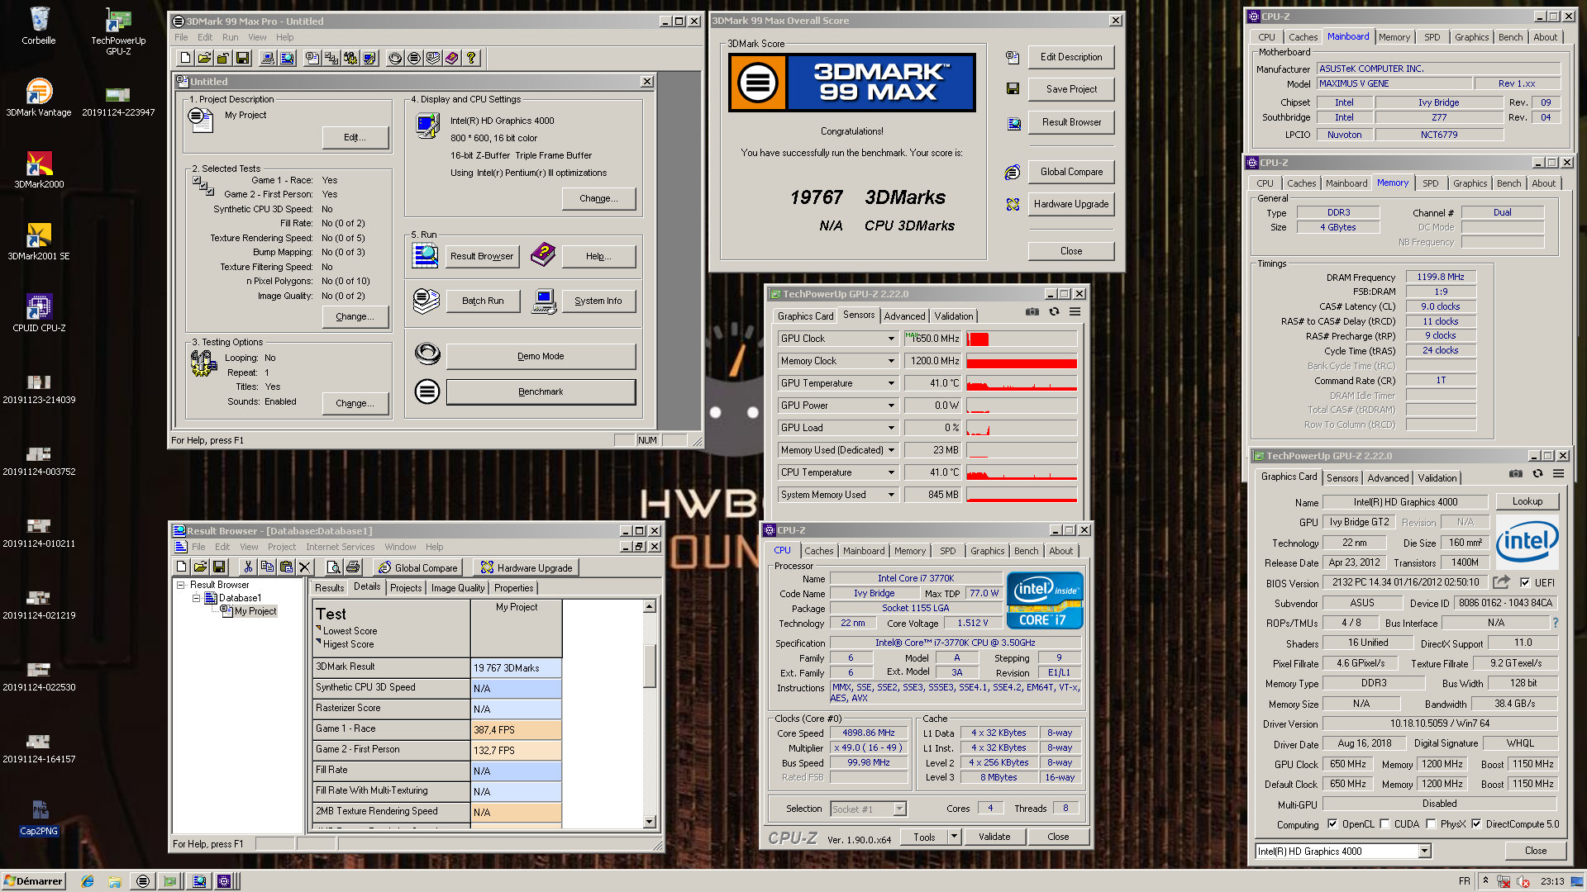Switch to Caches tab in bottom CPU-Z window
This screenshot has height=892, width=1587.
[818, 551]
